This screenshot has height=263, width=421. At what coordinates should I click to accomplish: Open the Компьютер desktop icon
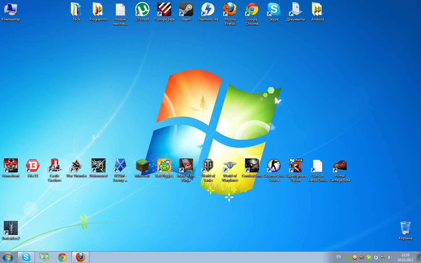pyautogui.click(x=11, y=12)
